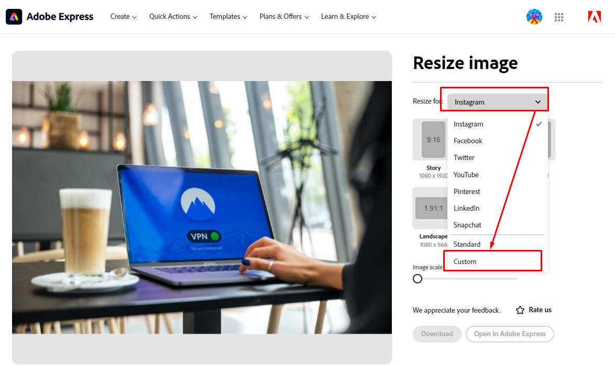
Task: Select YouTube as the resize target
Action: (466, 175)
